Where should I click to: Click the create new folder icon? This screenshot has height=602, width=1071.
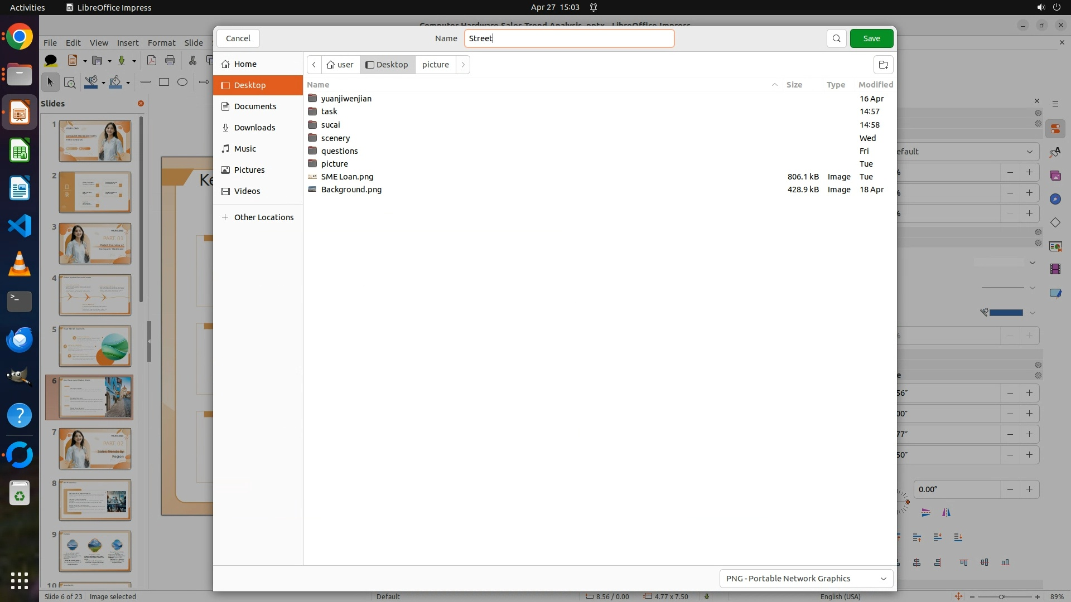click(x=883, y=65)
